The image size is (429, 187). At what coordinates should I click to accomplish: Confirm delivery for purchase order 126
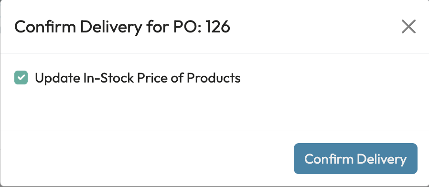pyautogui.click(x=355, y=158)
